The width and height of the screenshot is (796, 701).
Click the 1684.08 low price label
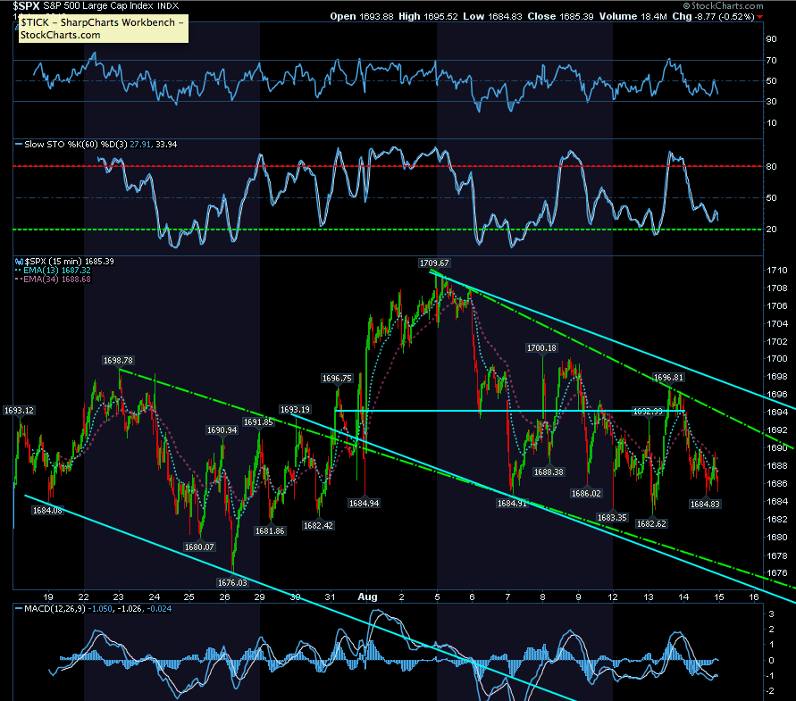(x=47, y=511)
